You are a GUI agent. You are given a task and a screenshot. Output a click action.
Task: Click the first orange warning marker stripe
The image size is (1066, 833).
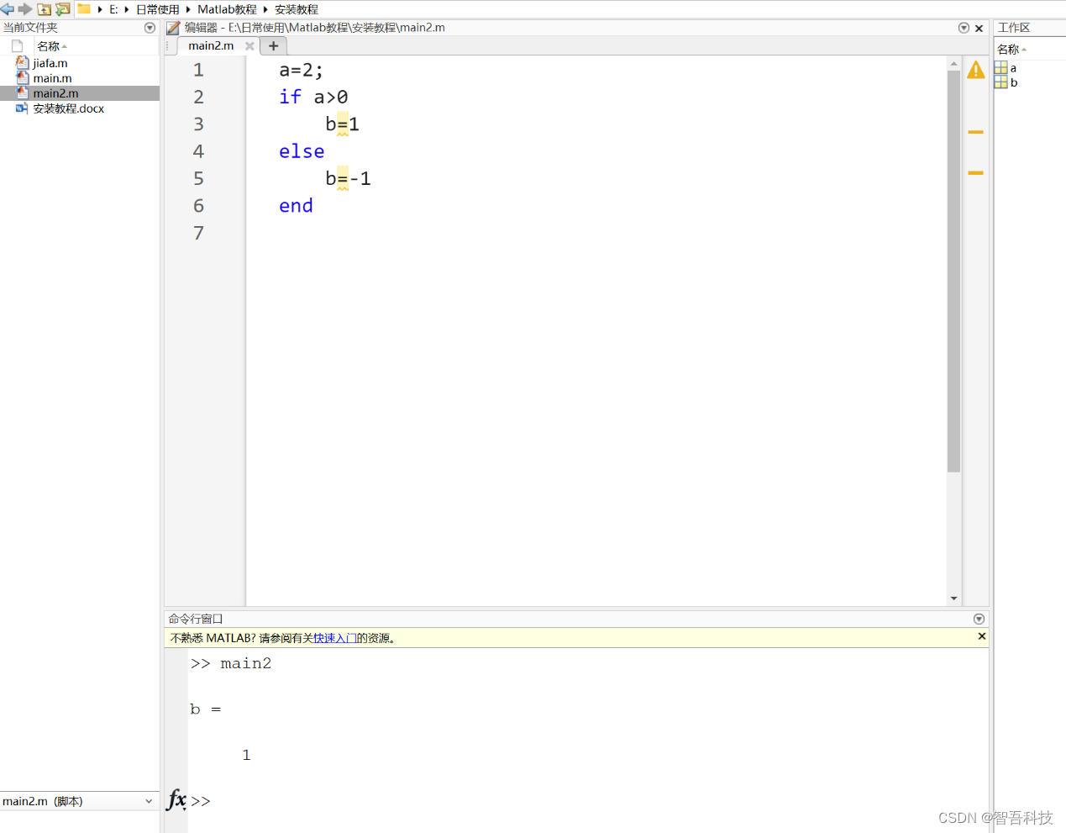pyautogui.click(x=975, y=132)
